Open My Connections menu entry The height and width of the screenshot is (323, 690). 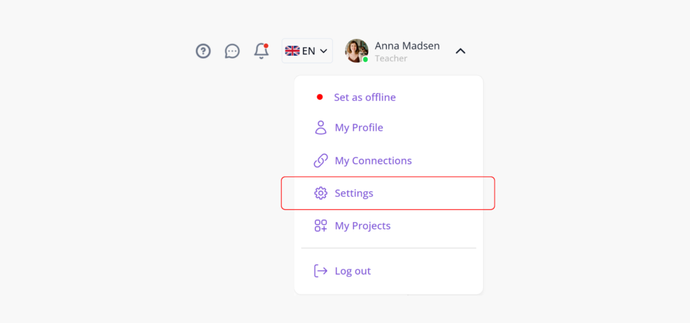[373, 161]
